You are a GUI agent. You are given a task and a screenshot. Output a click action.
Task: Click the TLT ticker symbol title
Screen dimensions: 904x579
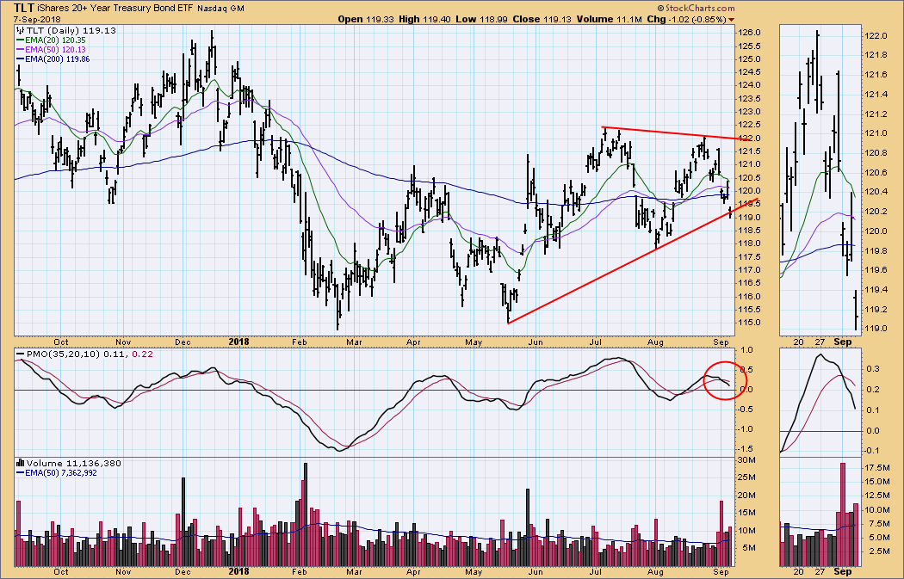[23, 8]
